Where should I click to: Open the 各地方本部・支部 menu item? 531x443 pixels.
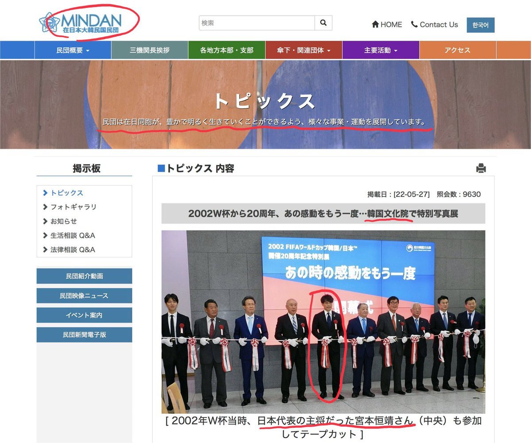(227, 50)
